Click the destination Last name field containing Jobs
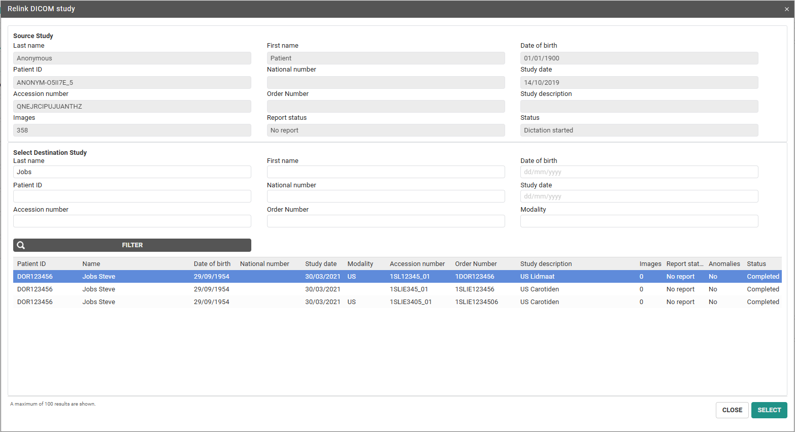 point(132,172)
